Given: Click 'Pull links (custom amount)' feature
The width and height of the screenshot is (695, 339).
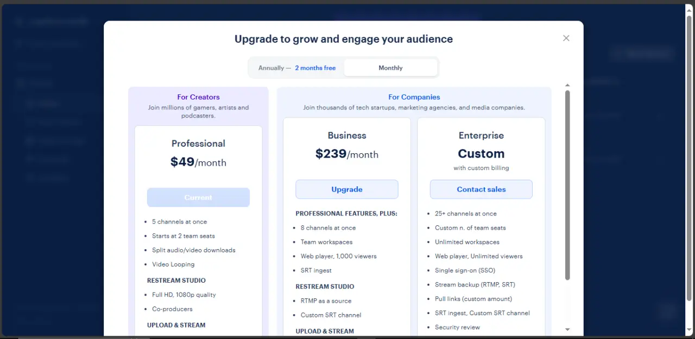Looking at the screenshot, I should tap(473, 298).
